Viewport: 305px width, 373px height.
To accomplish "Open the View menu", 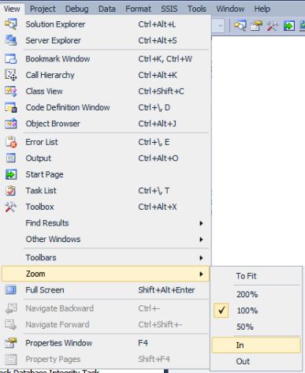I will pos(12,9).
